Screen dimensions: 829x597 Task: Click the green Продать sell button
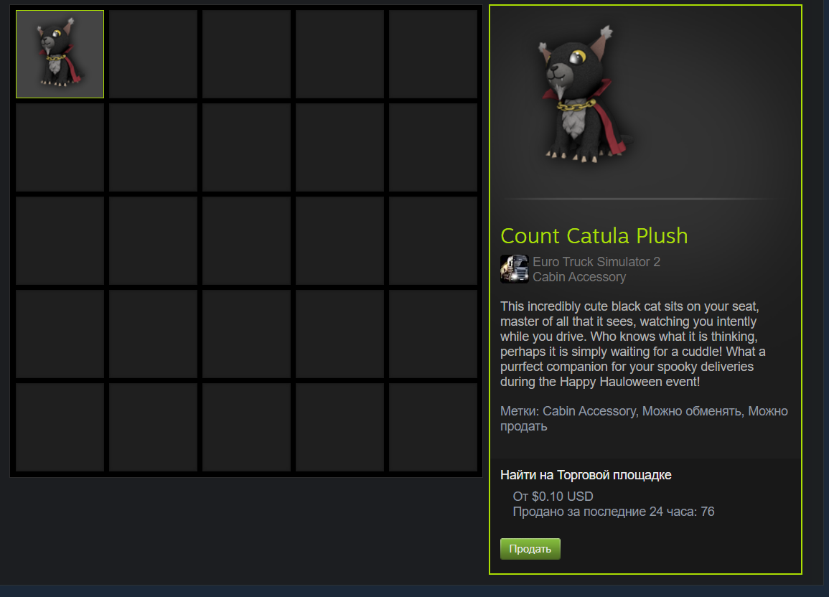tap(530, 549)
